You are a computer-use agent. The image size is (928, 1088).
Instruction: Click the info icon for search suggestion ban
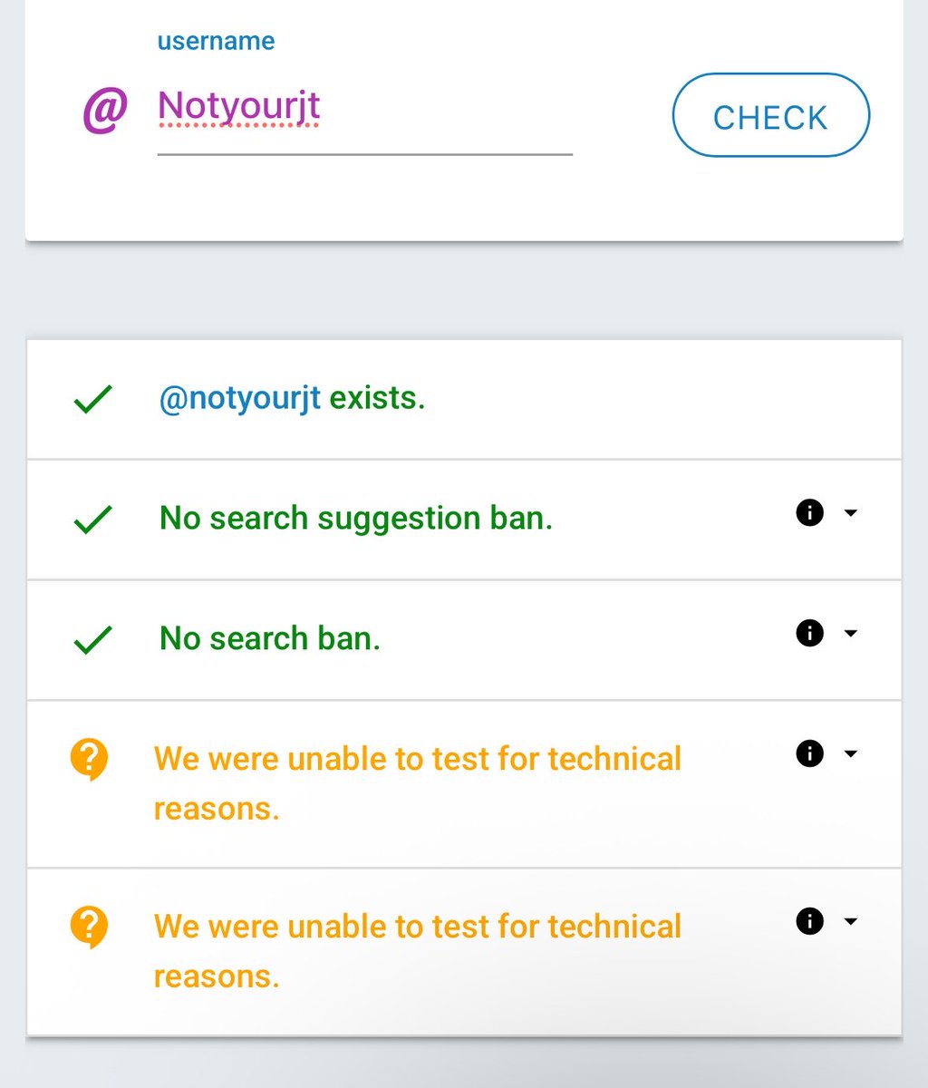[x=809, y=513]
